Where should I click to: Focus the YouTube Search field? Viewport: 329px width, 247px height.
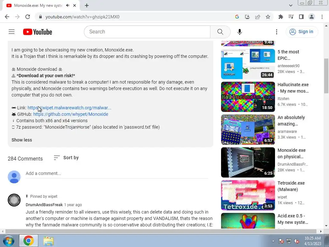click(x=147, y=32)
